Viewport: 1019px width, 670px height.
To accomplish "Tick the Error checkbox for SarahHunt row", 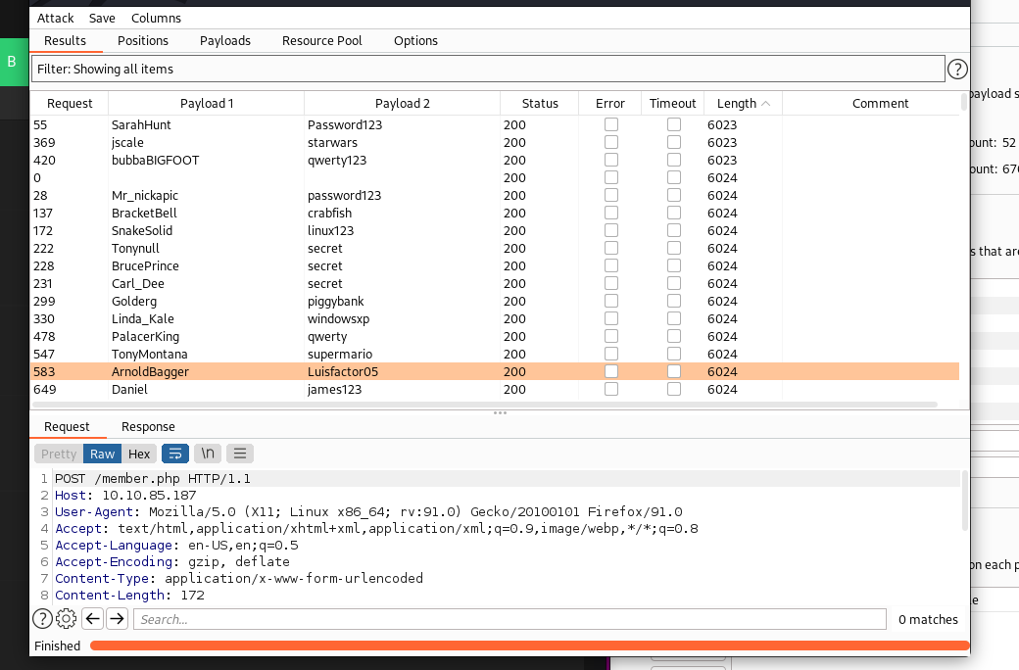I will pos(611,124).
